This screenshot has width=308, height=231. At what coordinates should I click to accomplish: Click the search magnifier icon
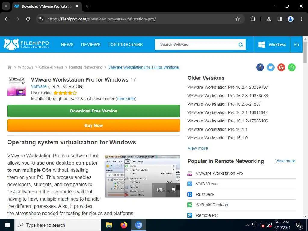[x=241, y=45]
